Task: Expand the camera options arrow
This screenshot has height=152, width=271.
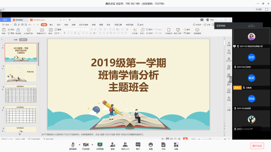Action: (x=92, y=144)
